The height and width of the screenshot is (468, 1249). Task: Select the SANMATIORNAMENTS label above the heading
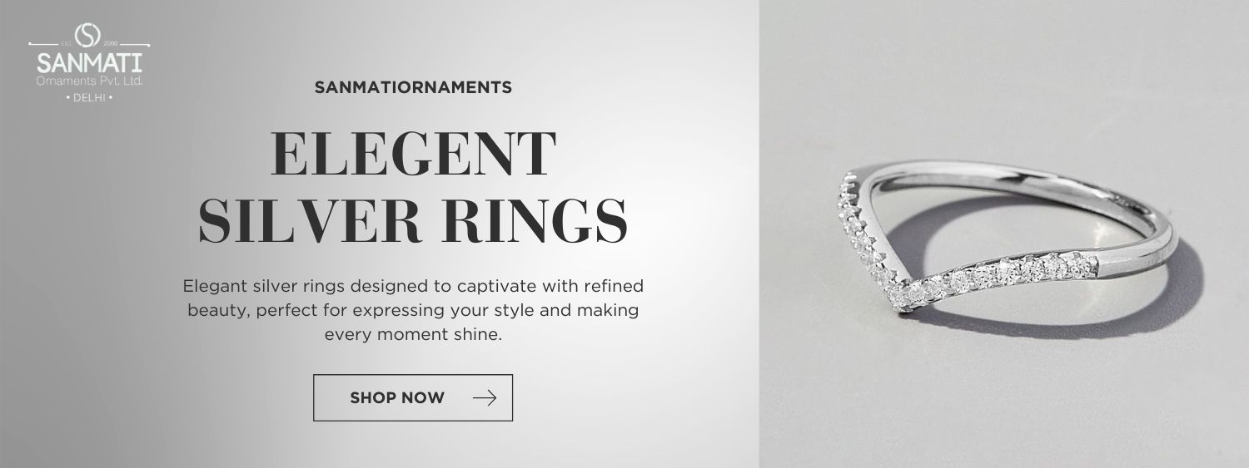pos(413,86)
